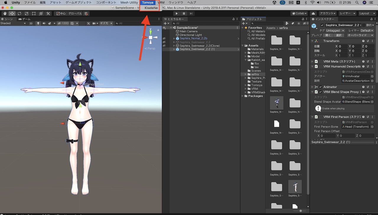The height and width of the screenshot is (215, 378).
Task: Select the Hand tool in the toolbar
Action: [x=5, y=13]
